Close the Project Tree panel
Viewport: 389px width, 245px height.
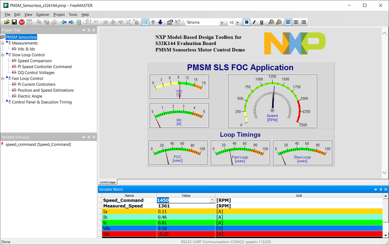tap(94, 30)
